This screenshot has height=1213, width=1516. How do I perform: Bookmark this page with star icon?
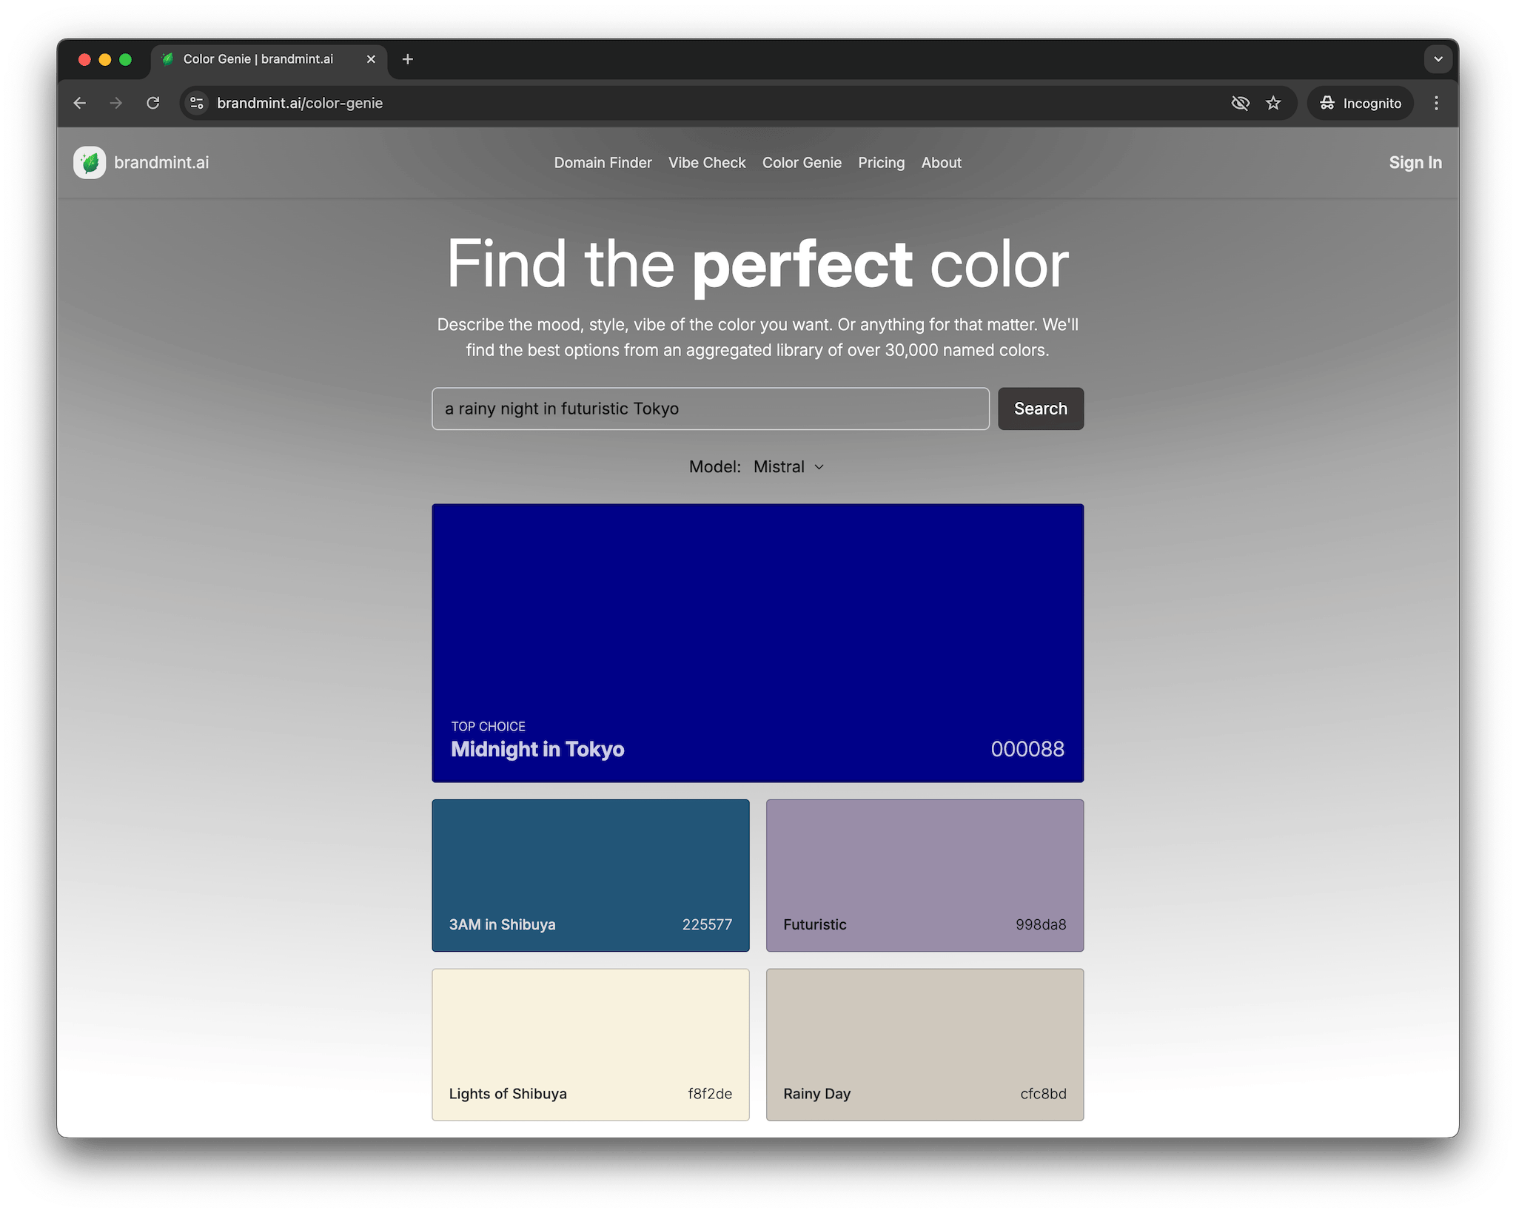1273,103
